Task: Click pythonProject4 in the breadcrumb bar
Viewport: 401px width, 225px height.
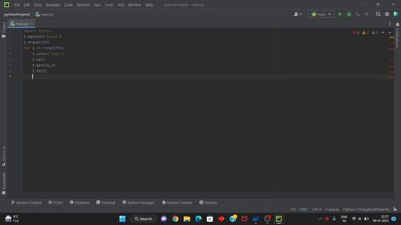Action: [17, 14]
